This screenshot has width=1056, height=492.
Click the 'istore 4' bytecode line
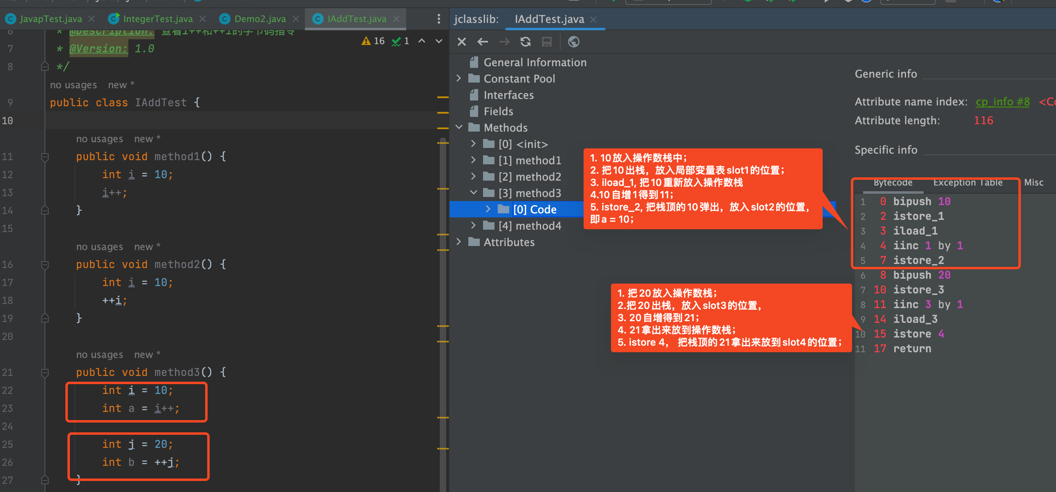pos(918,334)
